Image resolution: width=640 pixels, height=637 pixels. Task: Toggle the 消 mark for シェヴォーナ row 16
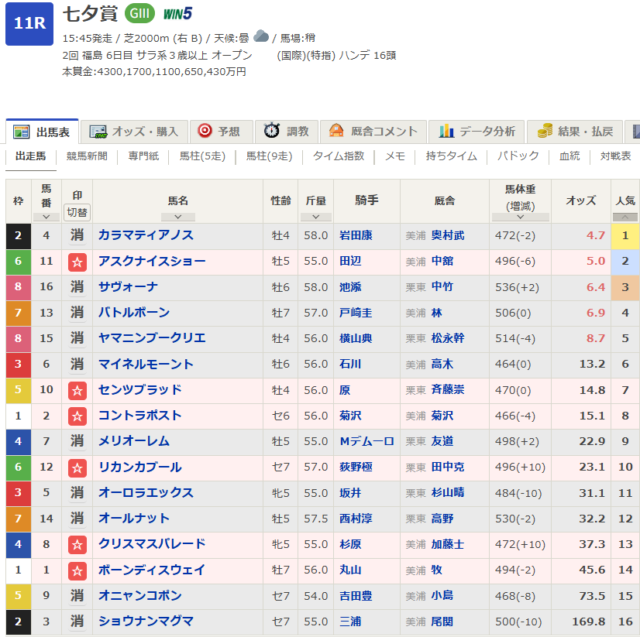pyautogui.click(x=77, y=287)
